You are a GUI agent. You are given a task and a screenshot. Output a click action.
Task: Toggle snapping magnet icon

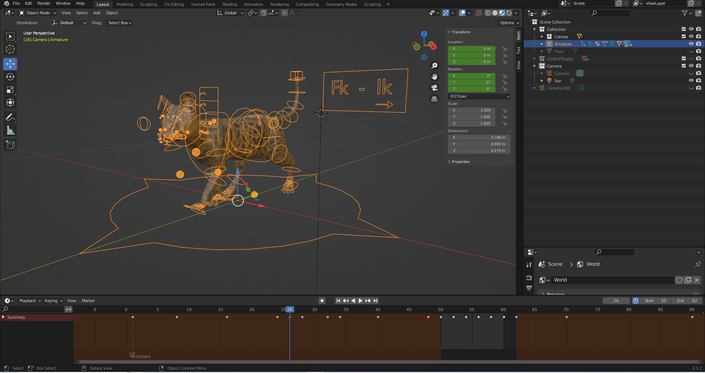263,13
